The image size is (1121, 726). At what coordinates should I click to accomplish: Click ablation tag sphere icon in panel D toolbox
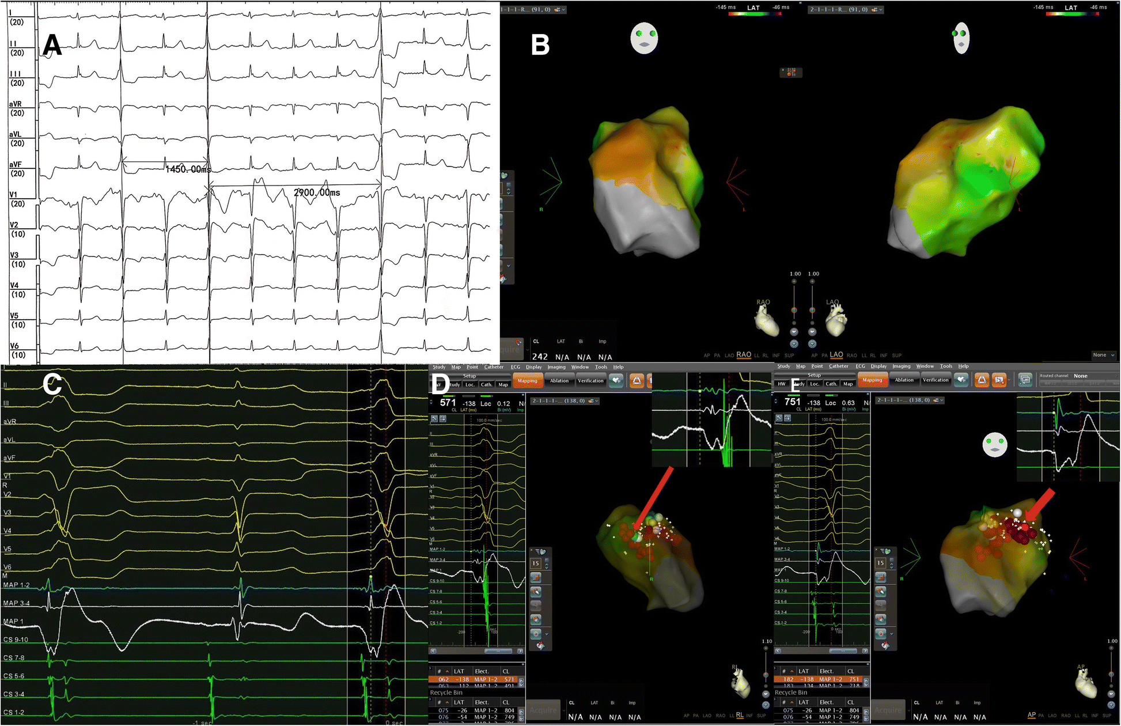[x=536, y=619]
